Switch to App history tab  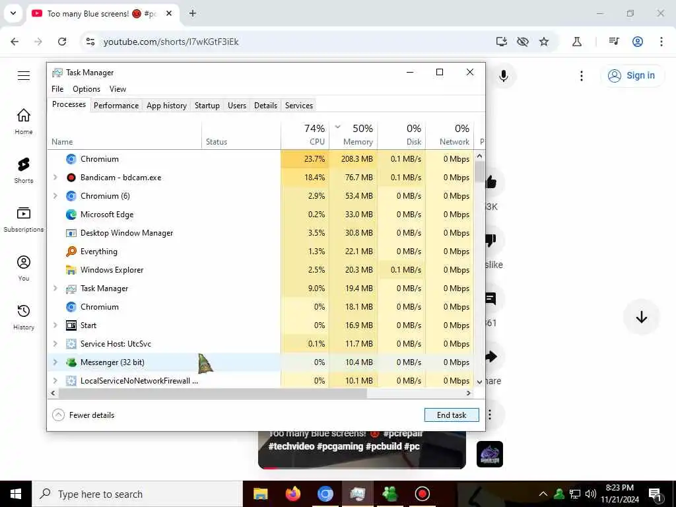coord(166,106)
